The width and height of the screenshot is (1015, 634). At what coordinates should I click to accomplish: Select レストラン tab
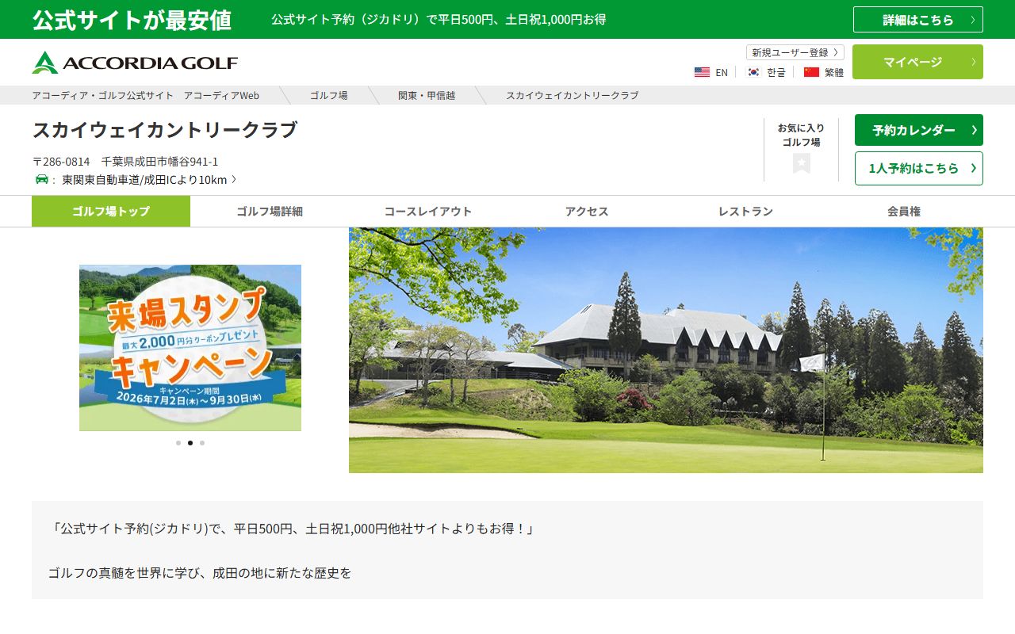click(745, 212)
